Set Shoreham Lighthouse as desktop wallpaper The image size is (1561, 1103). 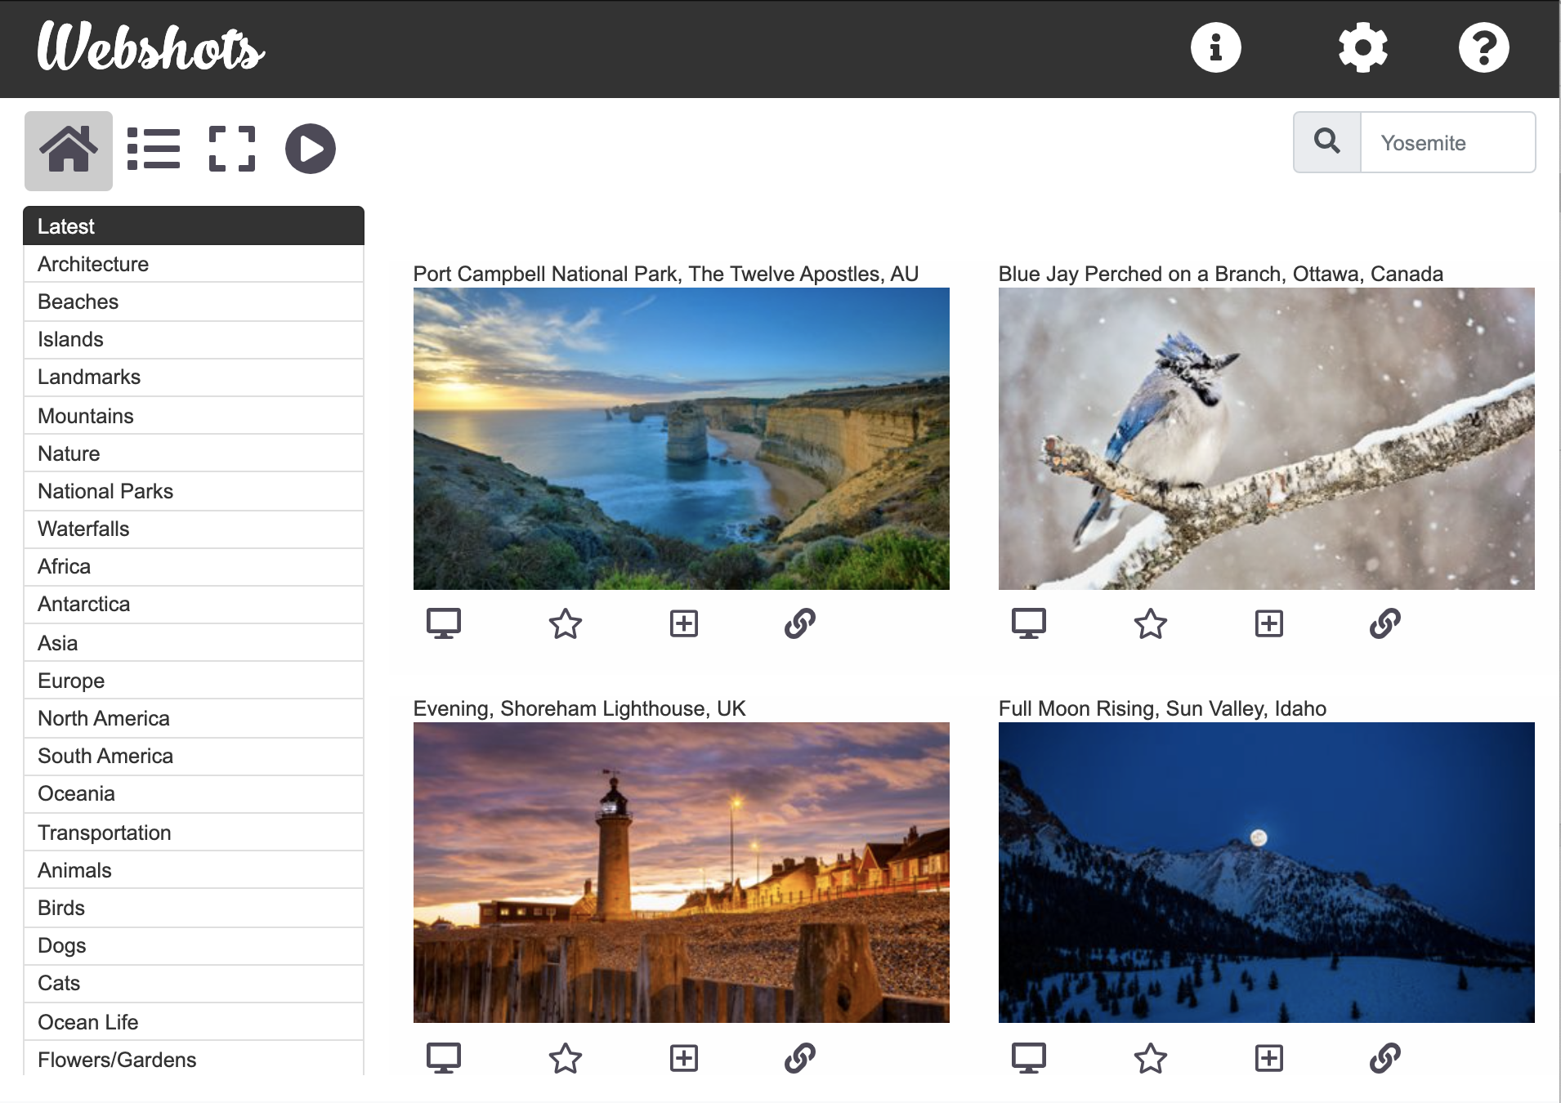(x=444, y=1059)
